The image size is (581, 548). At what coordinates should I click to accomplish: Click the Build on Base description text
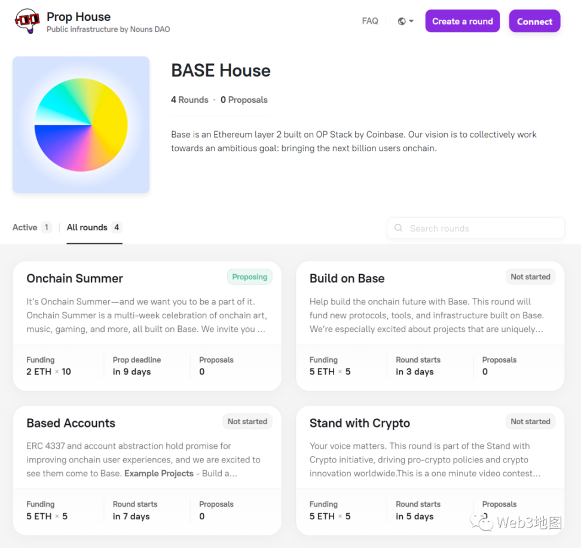pyautogui.click(x=427, y=315)
